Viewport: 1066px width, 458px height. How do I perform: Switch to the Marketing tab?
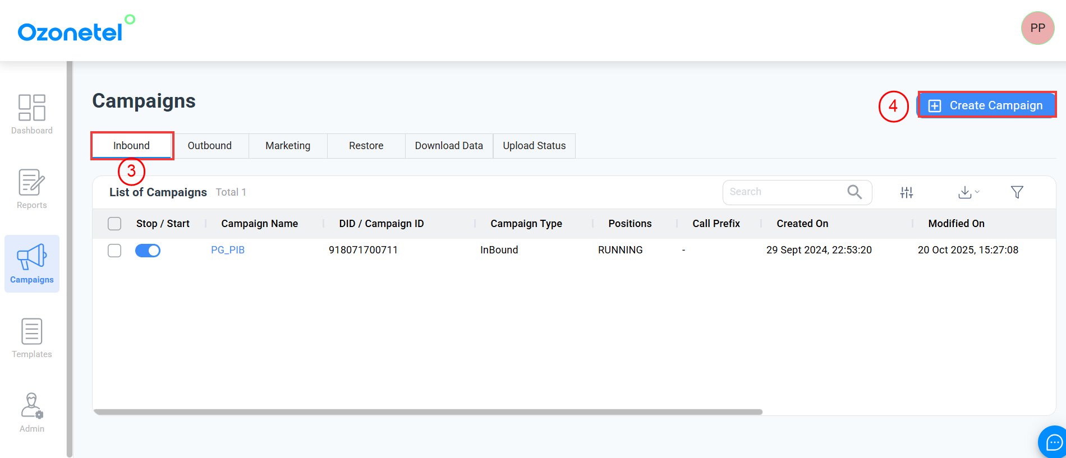(287, 146)
